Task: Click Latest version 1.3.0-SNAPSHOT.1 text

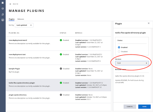Action: (88, 47)
